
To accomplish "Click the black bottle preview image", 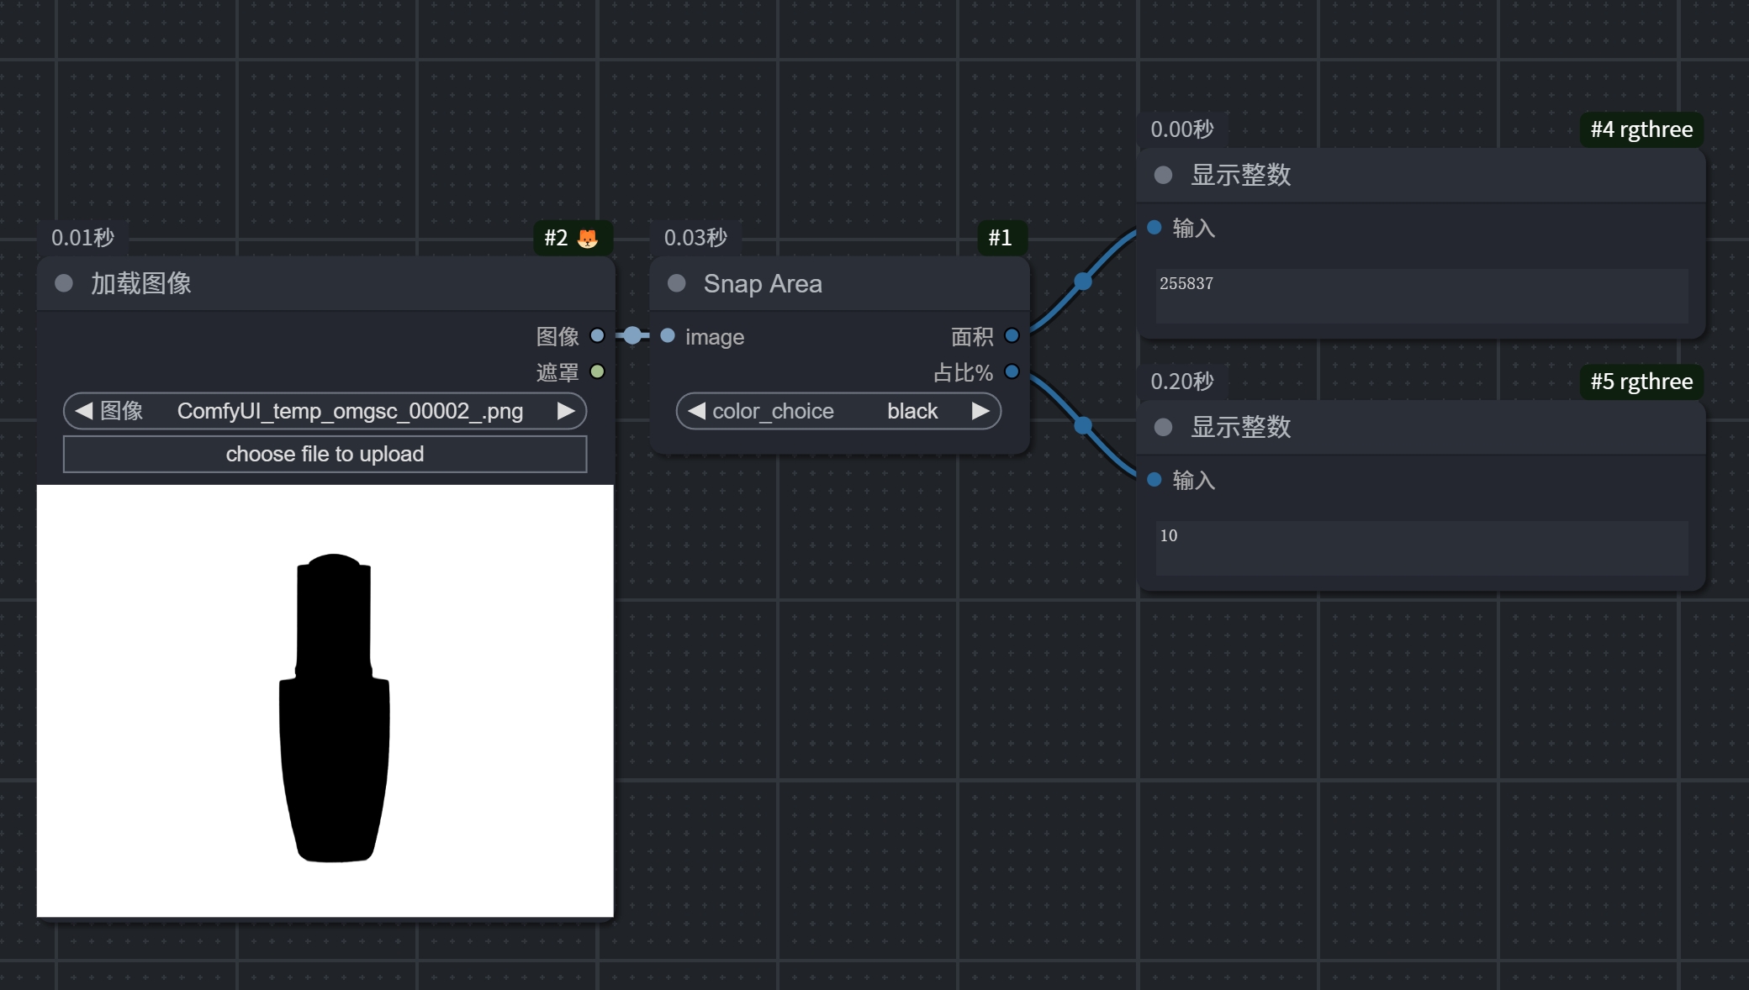I will tap(325, 701).
